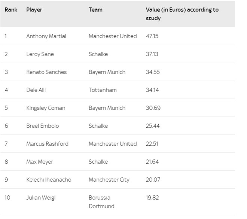Click the Value (in Euros) column header

(x=182, y=14)
